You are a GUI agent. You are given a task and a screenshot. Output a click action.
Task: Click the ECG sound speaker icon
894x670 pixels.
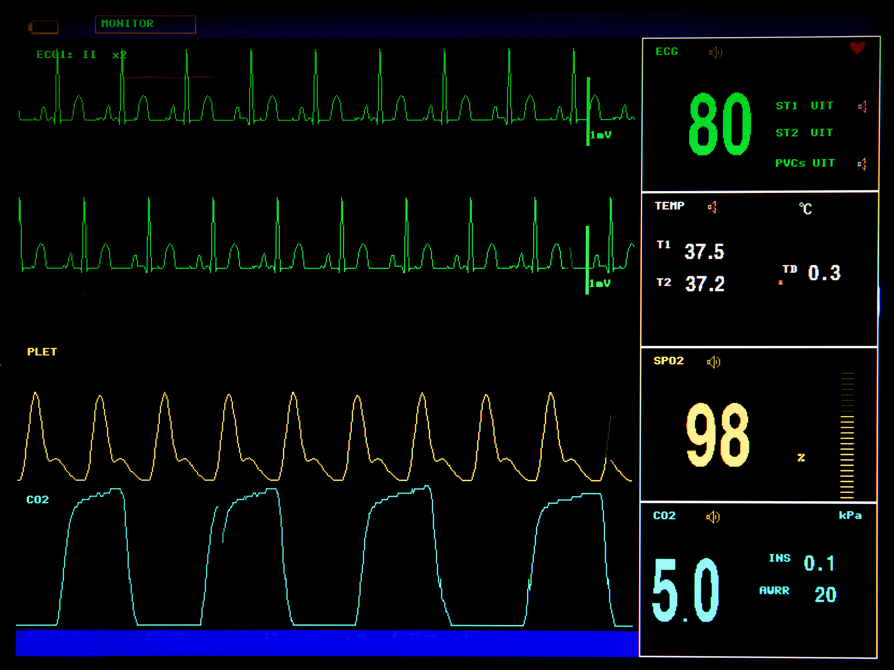point(715,52)
